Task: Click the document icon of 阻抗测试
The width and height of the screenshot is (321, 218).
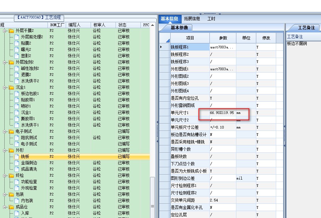Action: point(17,138)
